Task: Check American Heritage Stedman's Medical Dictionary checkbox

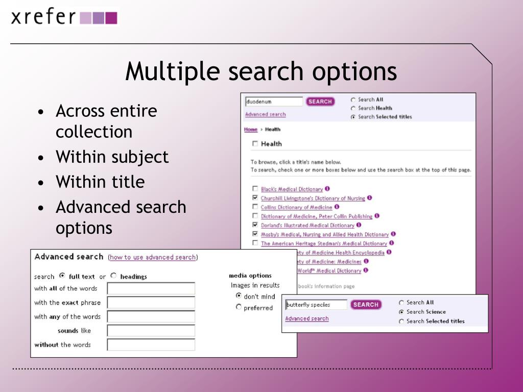Action: click(x=255, y=243)
